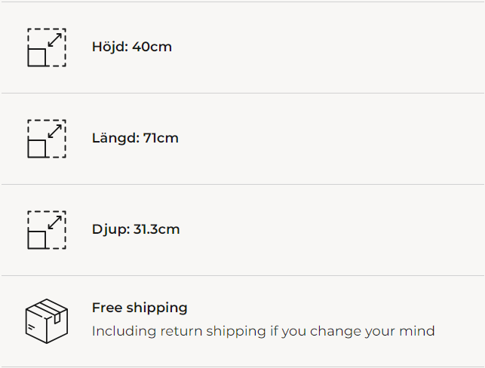Click the diagonal arrow in the Djup icon
Image resolution: width=485 pixels, height=368 pixels.
(55, 222)
